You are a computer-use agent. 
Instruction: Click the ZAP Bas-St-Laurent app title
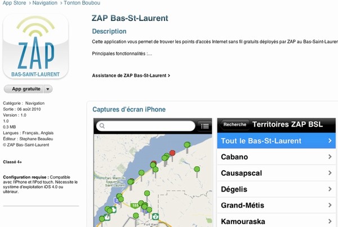(130, 18)
